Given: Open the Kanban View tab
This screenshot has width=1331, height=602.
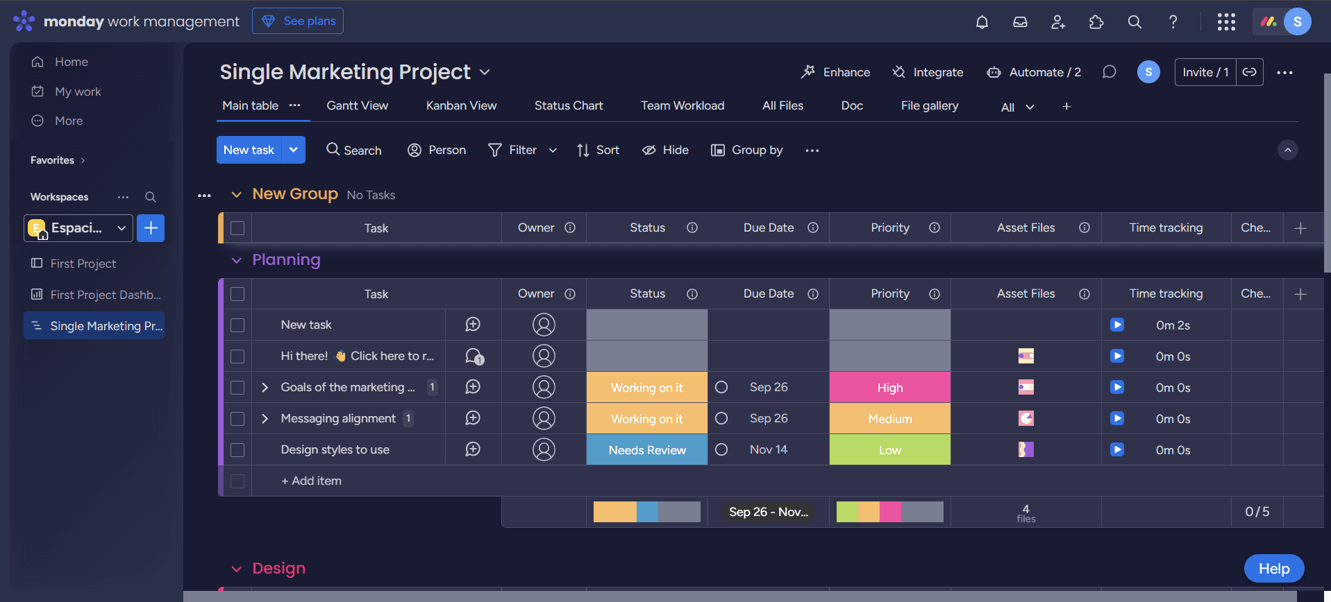Looking at the screenshot, I should [x=461, y=105].
